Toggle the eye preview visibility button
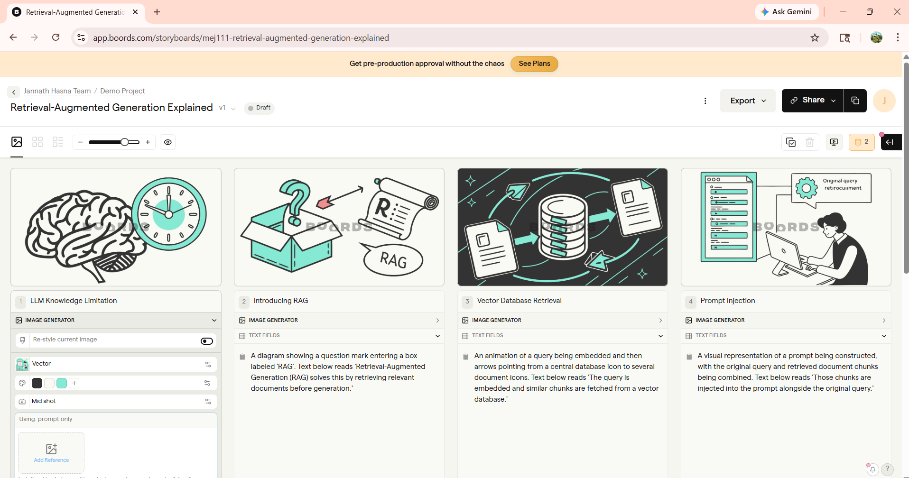The image size is (909, 478). (168, 142)
